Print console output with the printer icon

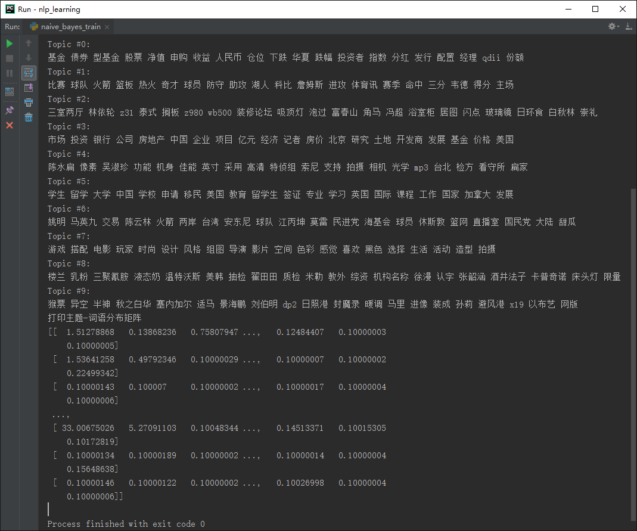click(x=29, y=103)
